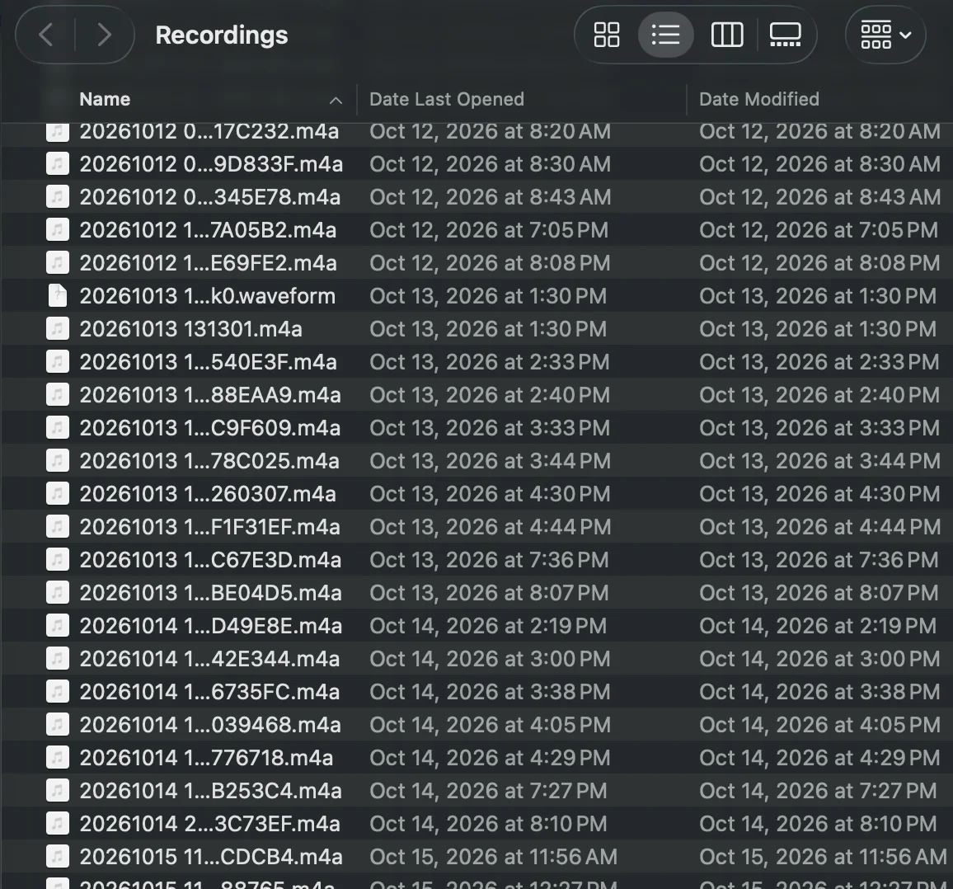Click Date Last Opened Oct 13, 2026 at 2:33 PM
This screenshot has height=889, width=953.
tap(489, 362)
